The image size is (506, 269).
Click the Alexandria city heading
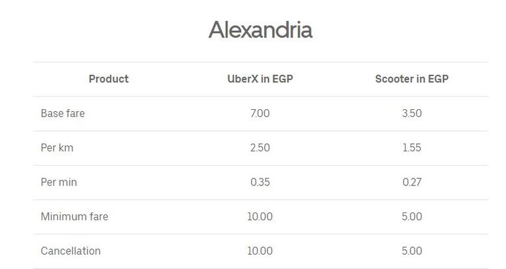pos(260,30)
